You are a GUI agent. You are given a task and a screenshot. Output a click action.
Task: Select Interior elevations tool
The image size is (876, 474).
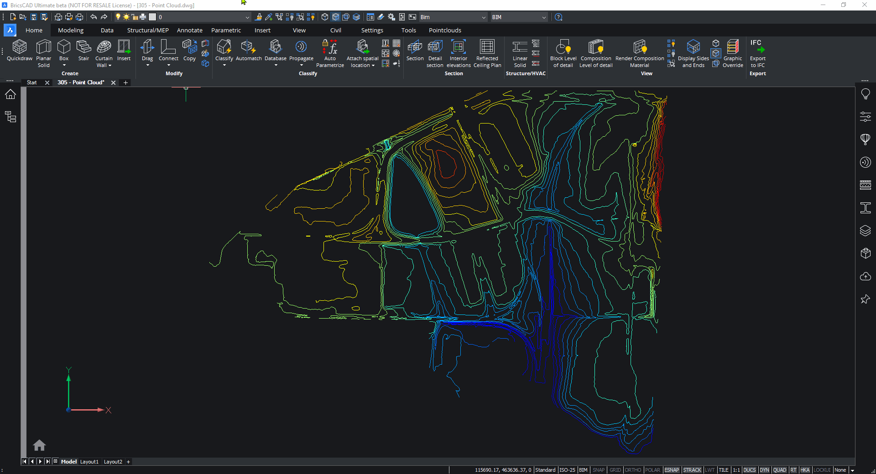point(459,54)
